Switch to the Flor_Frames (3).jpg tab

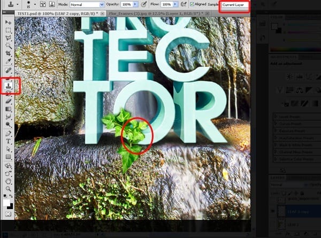tap(156, 13)
